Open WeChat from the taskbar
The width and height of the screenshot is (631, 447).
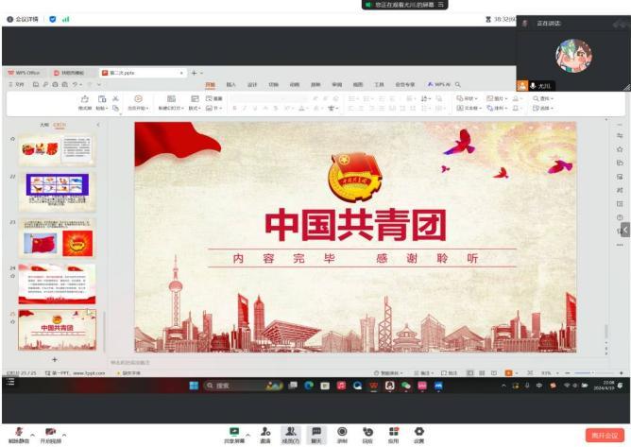pyautogui.click(x=405, y=386)
